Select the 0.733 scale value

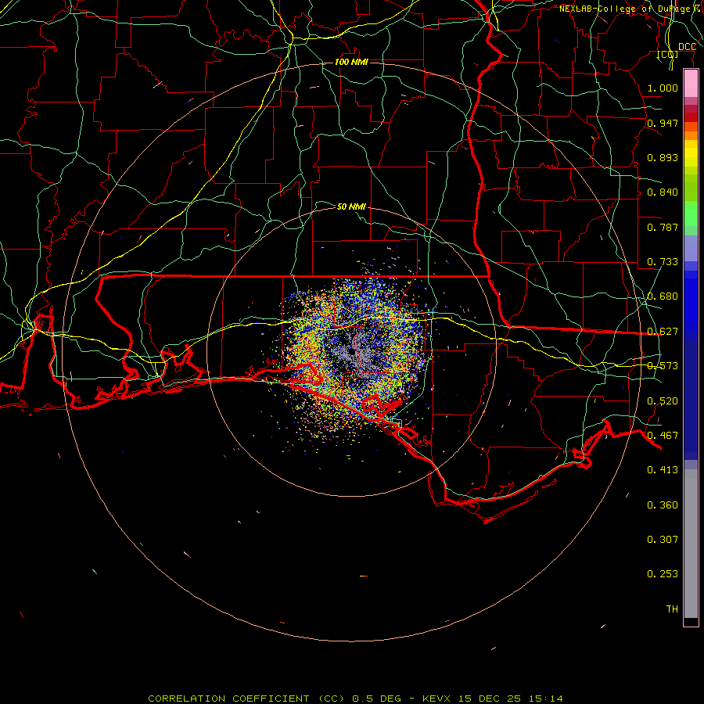coord(663,262)
